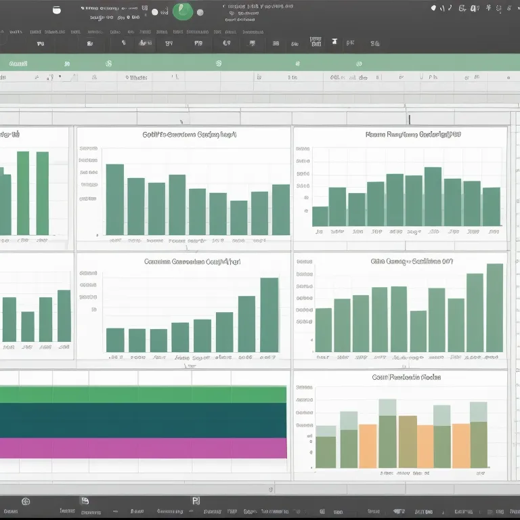Click the circular icon at the bottom-left of the taskbar
This screenshot has width=520, height=520.
point(26,502)
